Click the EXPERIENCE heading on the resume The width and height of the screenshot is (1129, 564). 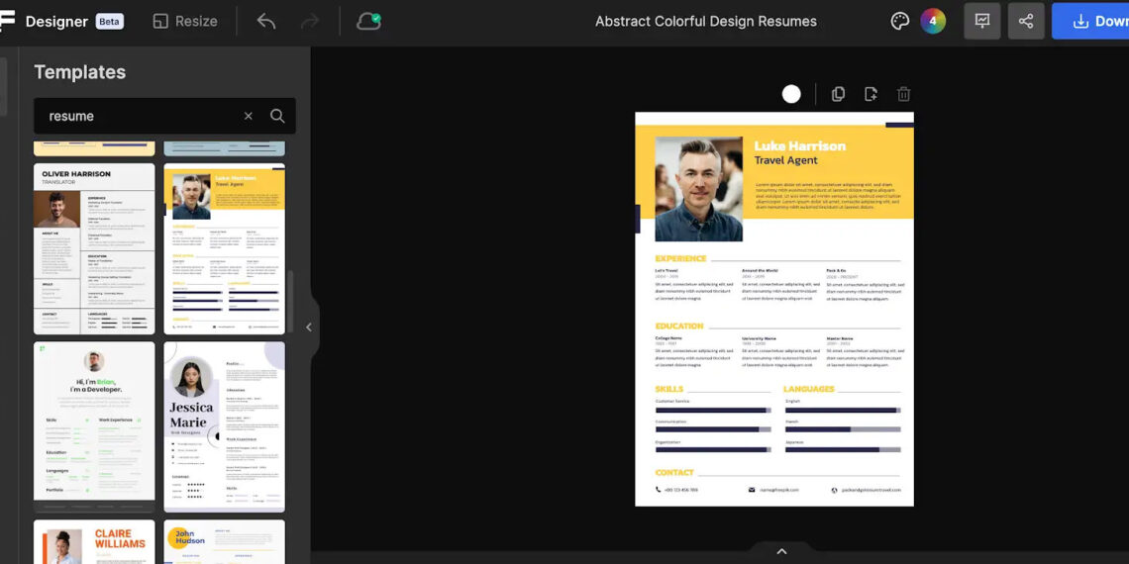point(680,258)
